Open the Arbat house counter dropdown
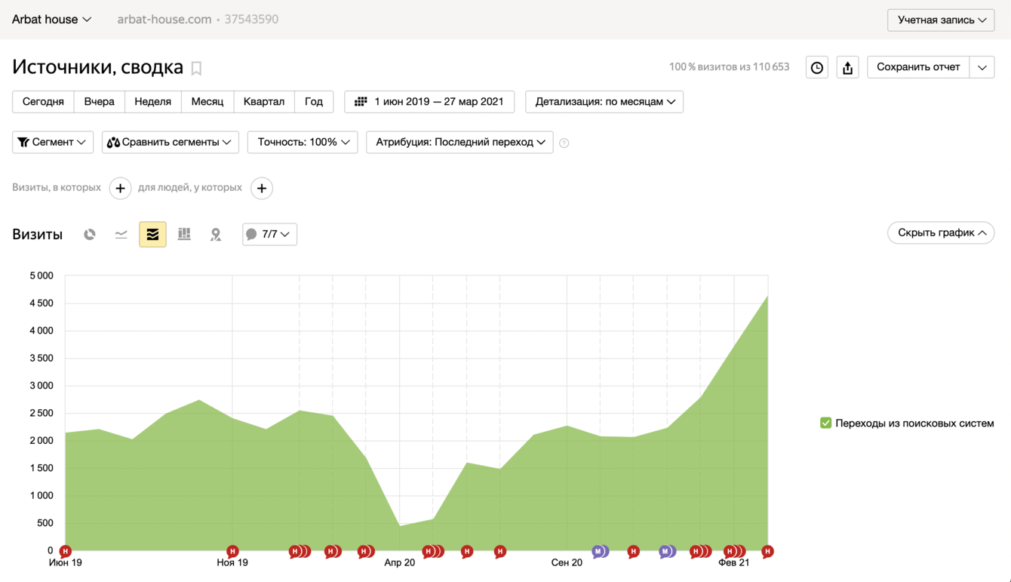The height and width of the screenshot is (582, 1011). pyautogui.click(x=51, y=20)
